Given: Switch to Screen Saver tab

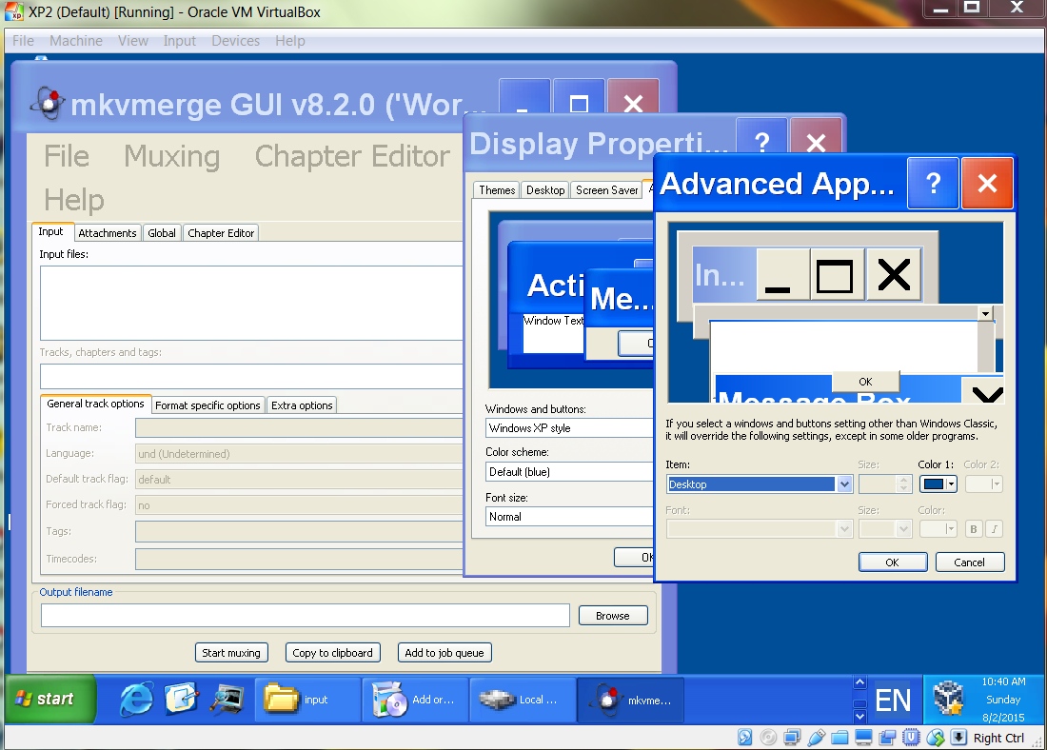Looking at the screenshot, I should [607, 189].
